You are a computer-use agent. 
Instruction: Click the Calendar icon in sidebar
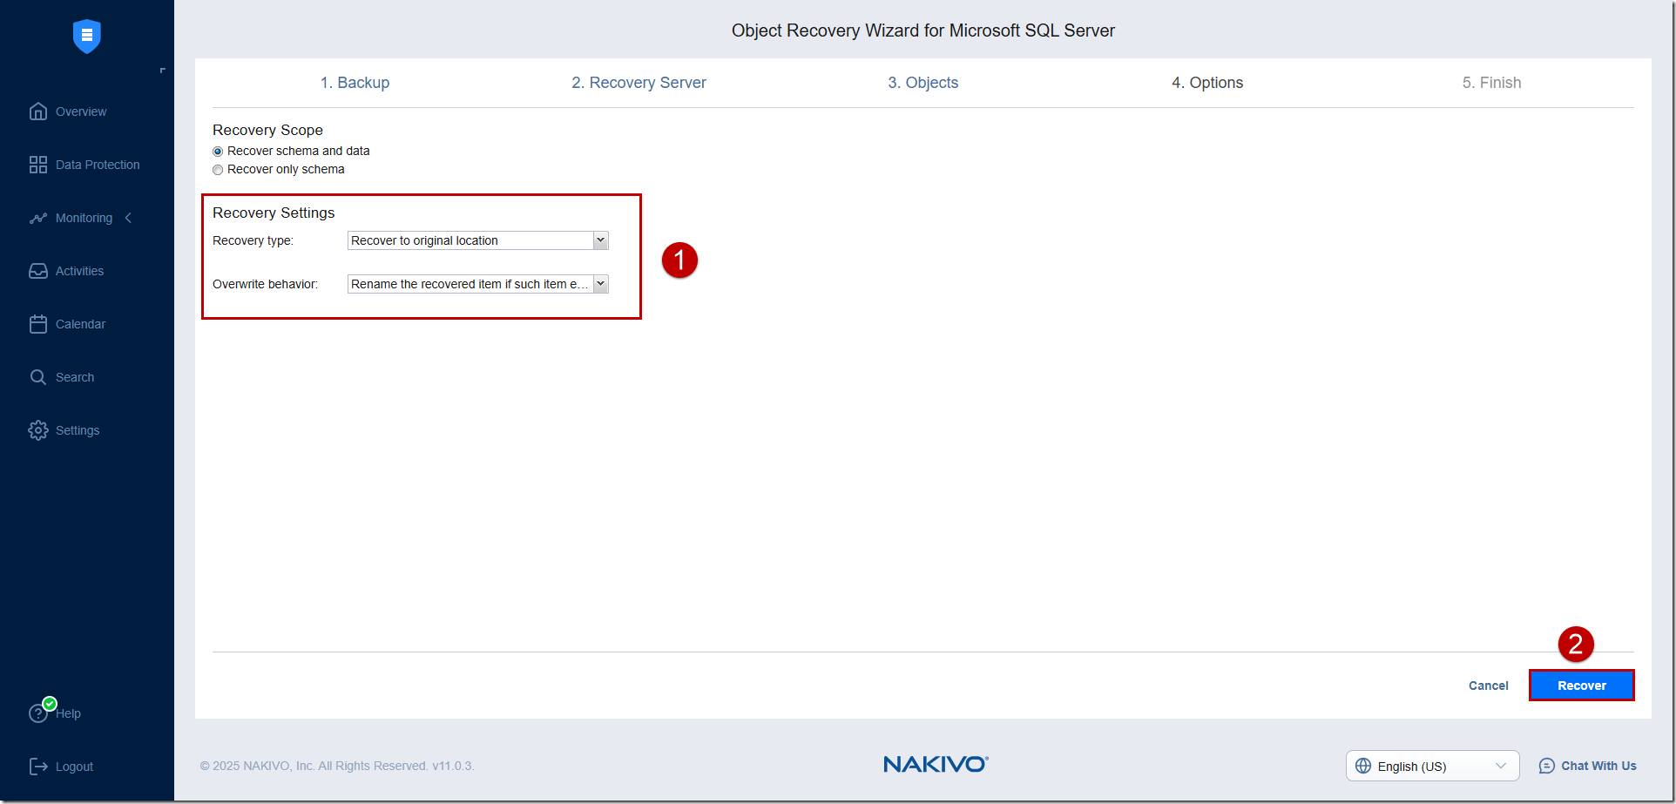click(38, 324)
